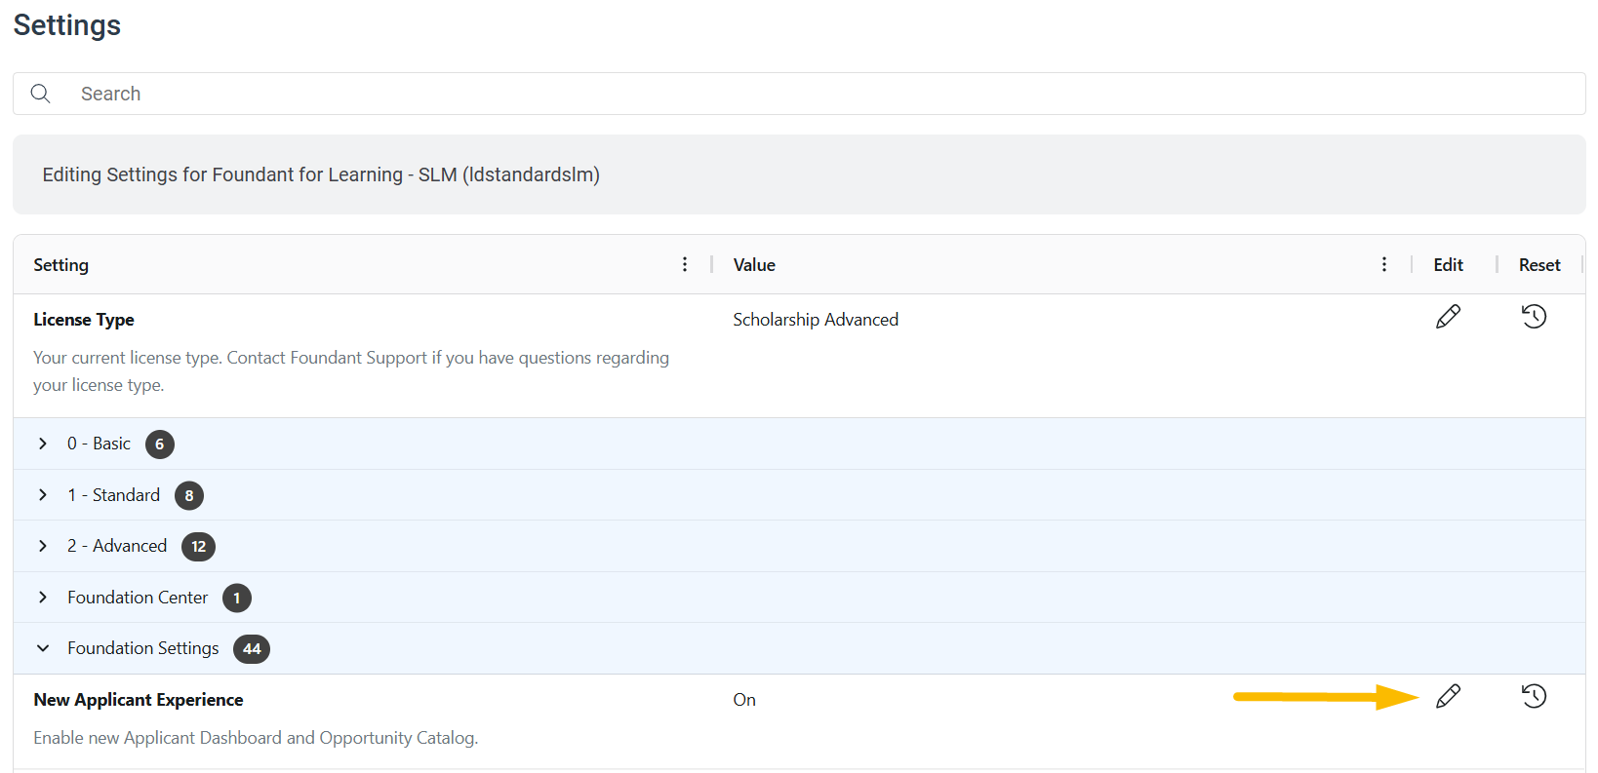Image resolution: width=1598 pixels, height=773 pixels.
Task: Open the Value column options menu
Action: [1384, 264]
